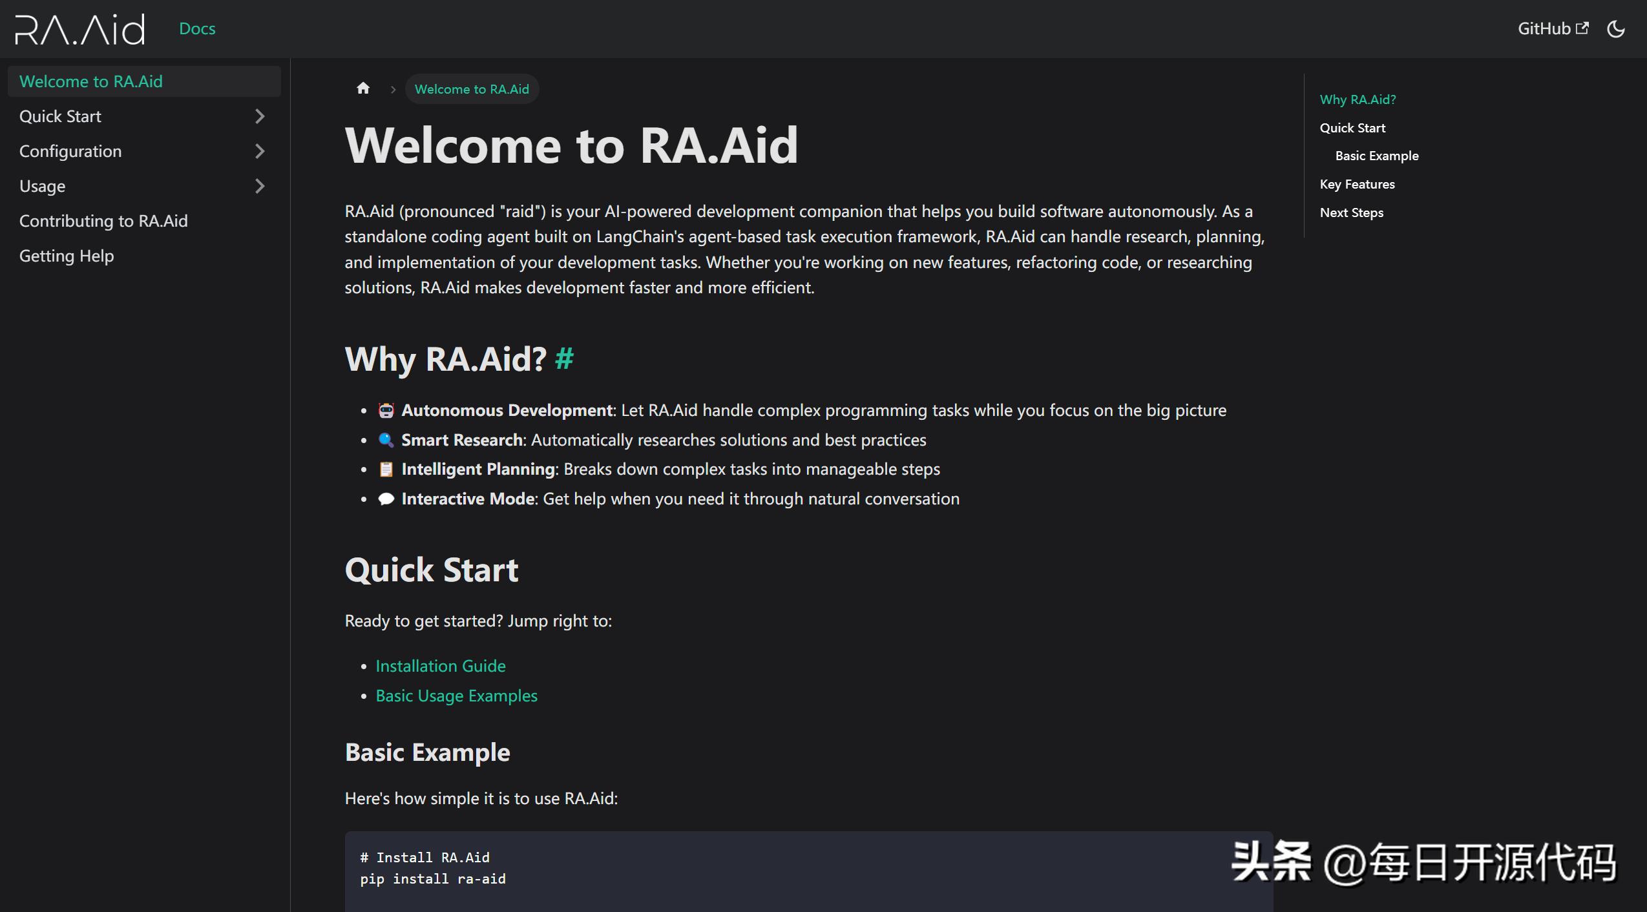Open the Docs navbar item
The width and height of the screenshot is (1647, 912).
point(197,29)
